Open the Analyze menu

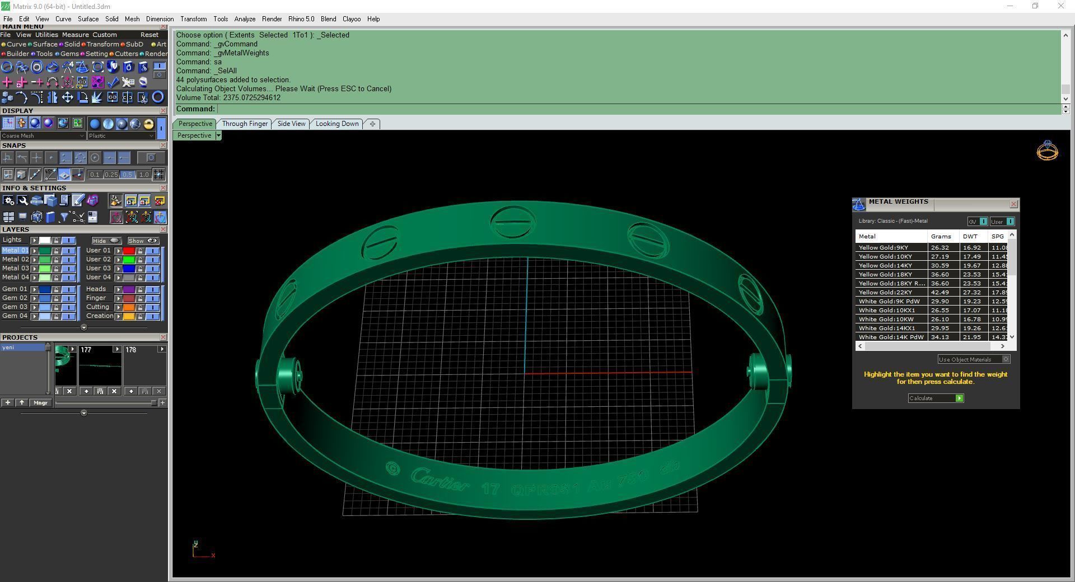pos(245,19)
